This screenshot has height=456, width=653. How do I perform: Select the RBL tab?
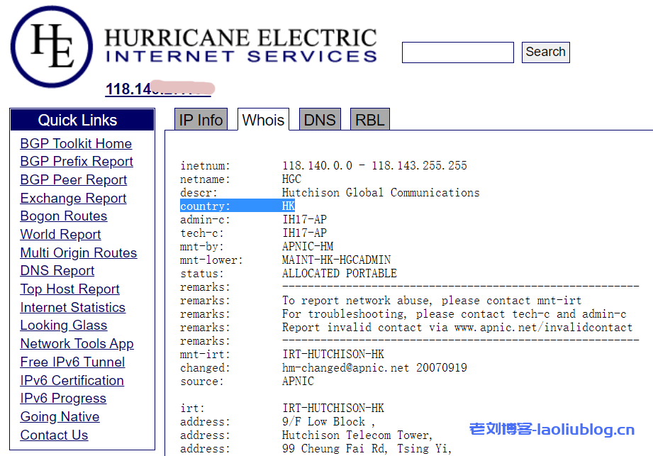pos(369,119)
